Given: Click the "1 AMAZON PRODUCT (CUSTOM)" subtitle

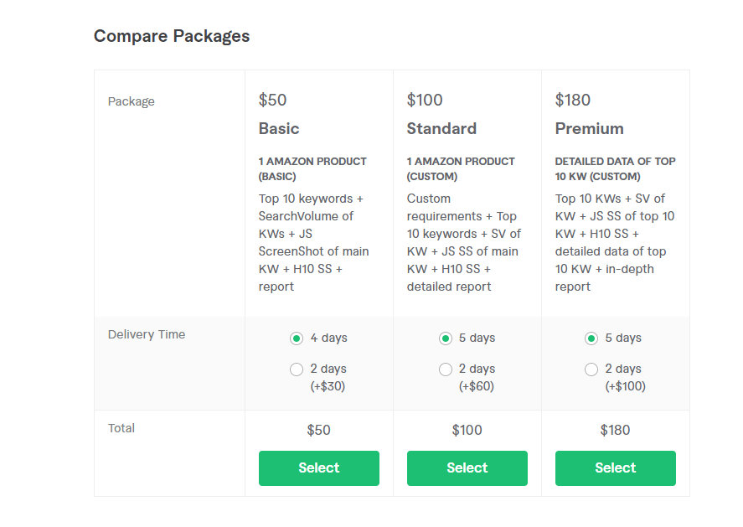Looking at the screenshot, I should click(x=461, y=168).
